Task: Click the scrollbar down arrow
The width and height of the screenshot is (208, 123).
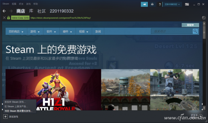Action: pos(204,109)
